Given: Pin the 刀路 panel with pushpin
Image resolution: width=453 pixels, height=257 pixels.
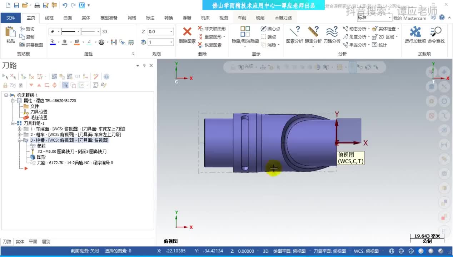Looking at the screenshot, I should [145, 65].
